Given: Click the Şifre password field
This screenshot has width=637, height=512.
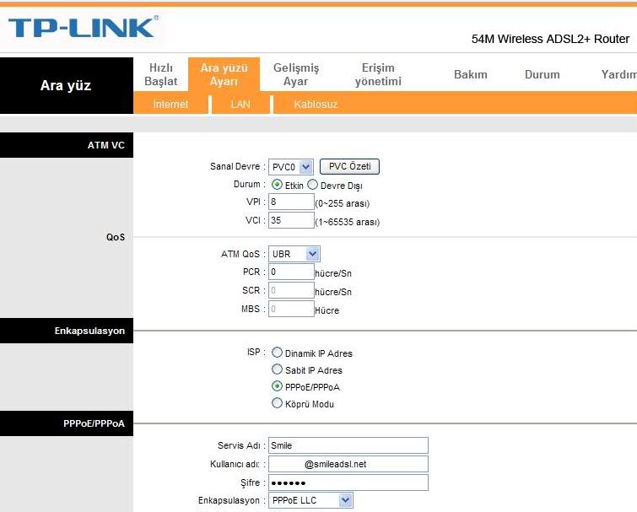Looking at the screenshot, I should pyautogui.click(x=348, y=482).
